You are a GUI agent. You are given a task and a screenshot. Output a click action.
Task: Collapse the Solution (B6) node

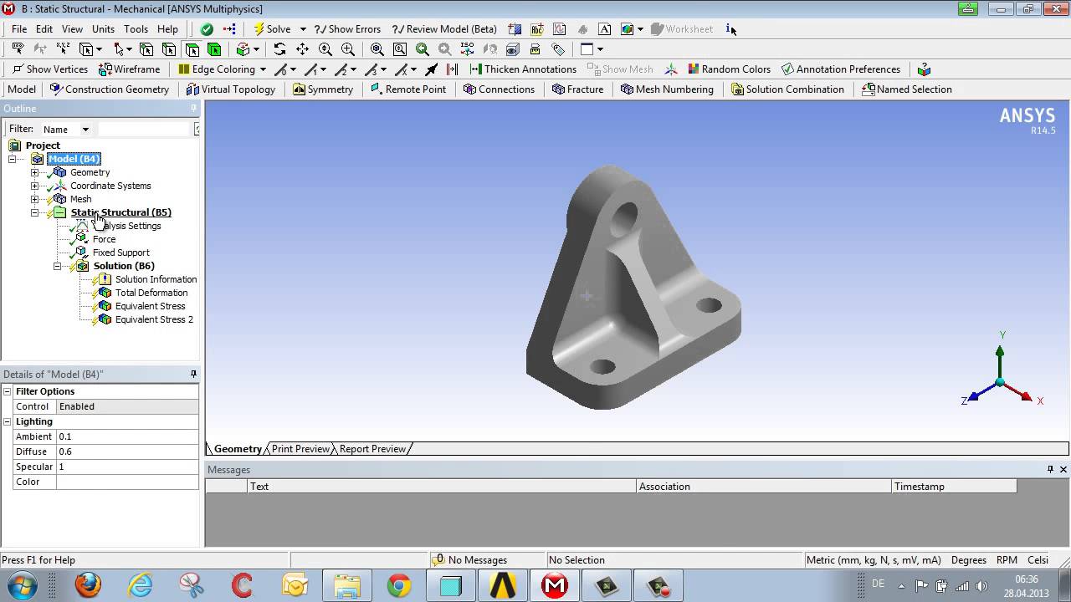click(x=57, y=266)
